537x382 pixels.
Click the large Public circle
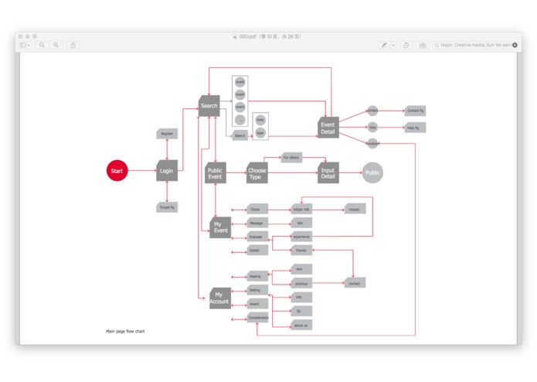pos(372,172)
